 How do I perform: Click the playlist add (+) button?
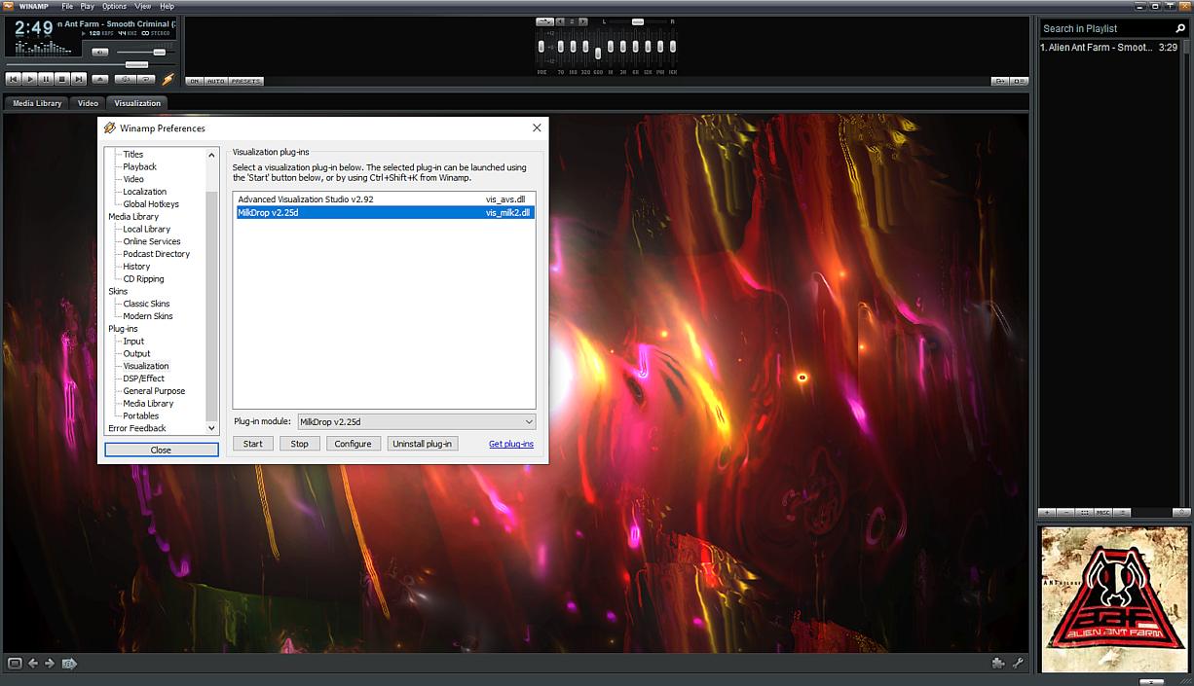coord(1047,512)
